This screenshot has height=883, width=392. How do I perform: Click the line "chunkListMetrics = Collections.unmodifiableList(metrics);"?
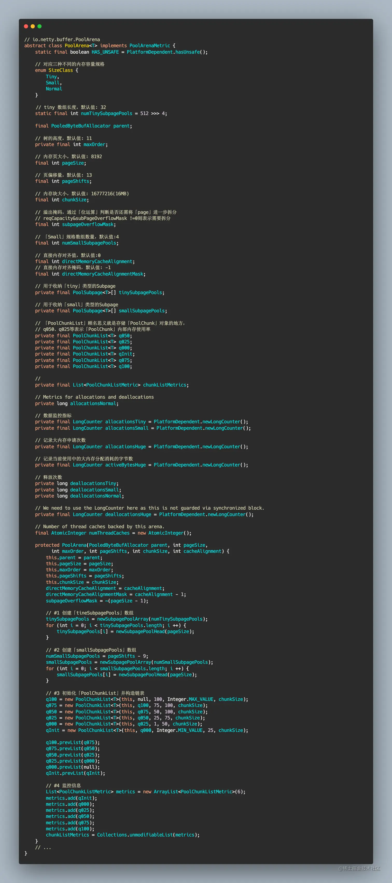(x=123, y=835)
